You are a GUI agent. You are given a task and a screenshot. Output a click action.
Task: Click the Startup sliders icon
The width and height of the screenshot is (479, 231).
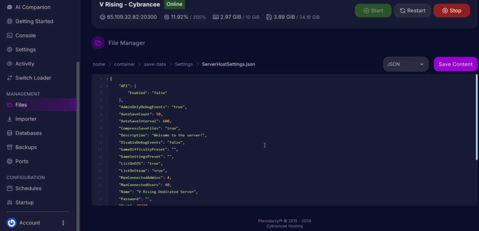coord(10,203)
